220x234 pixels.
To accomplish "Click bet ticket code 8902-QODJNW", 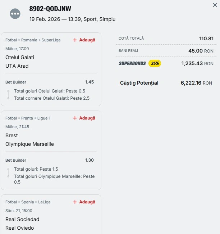I will [x=50, y=9].
